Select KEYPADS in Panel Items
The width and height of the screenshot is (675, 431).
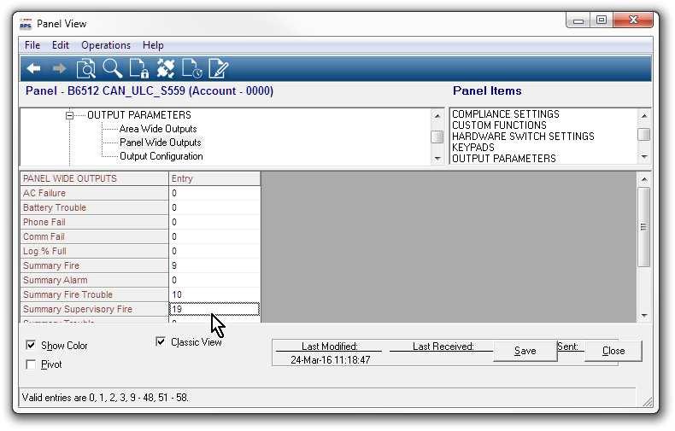(473, 147)
